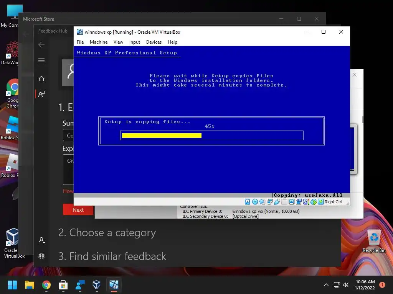
Task: Close the dialog behind the VirtualBox window
Action: pyautogui.click(x=354, y=75)
